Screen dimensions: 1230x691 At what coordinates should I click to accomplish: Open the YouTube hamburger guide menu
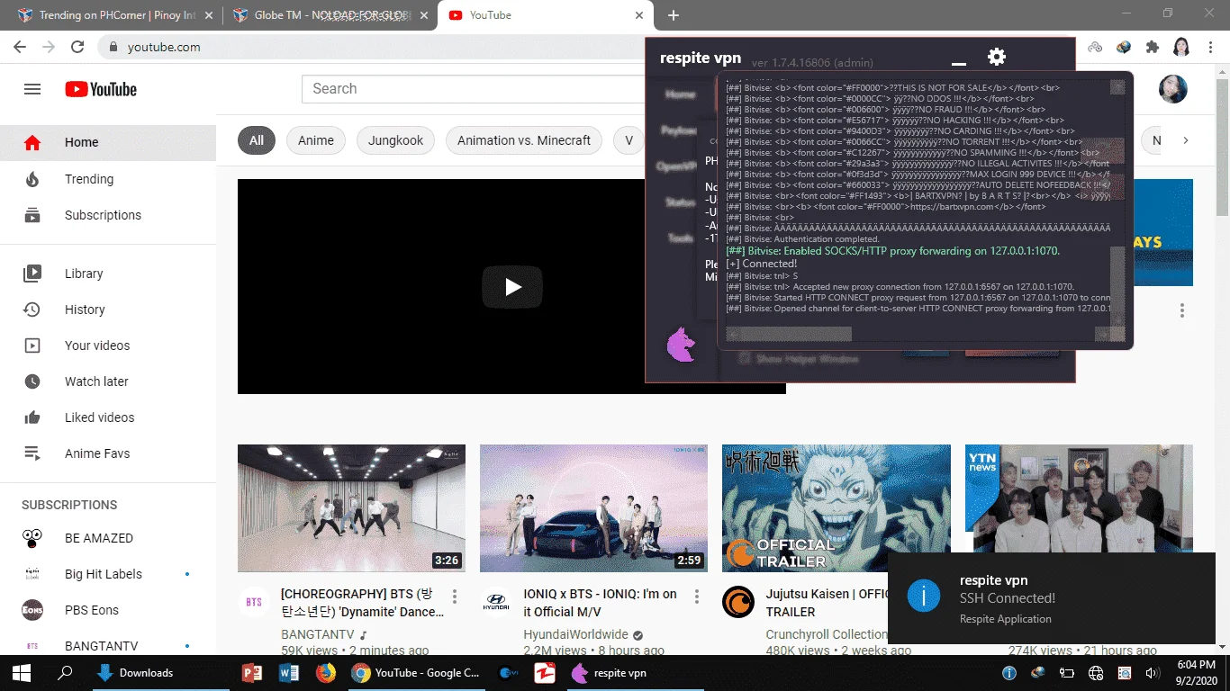click(x=32, y=89)
